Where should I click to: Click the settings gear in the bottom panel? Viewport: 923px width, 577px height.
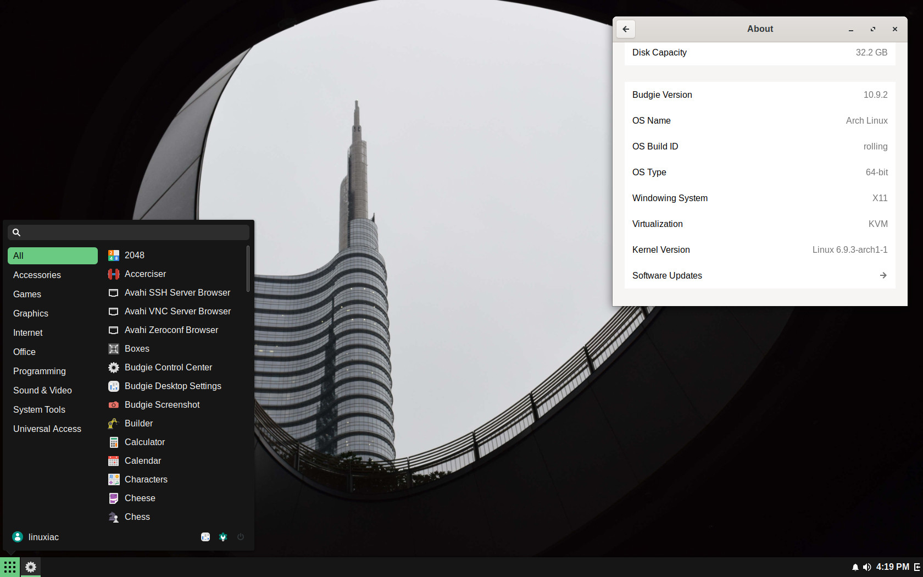(x=31, y=567)
